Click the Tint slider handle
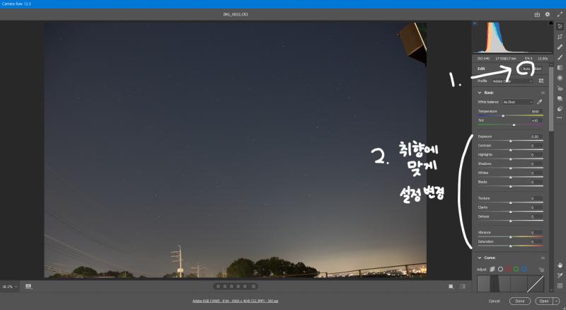 (x=514, y=125)
